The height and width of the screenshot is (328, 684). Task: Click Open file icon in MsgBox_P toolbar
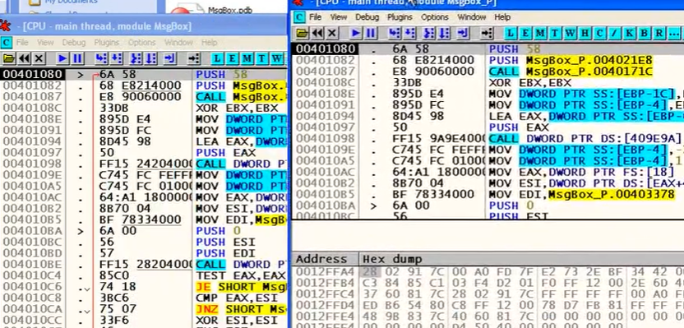click(x=302, y=33)
